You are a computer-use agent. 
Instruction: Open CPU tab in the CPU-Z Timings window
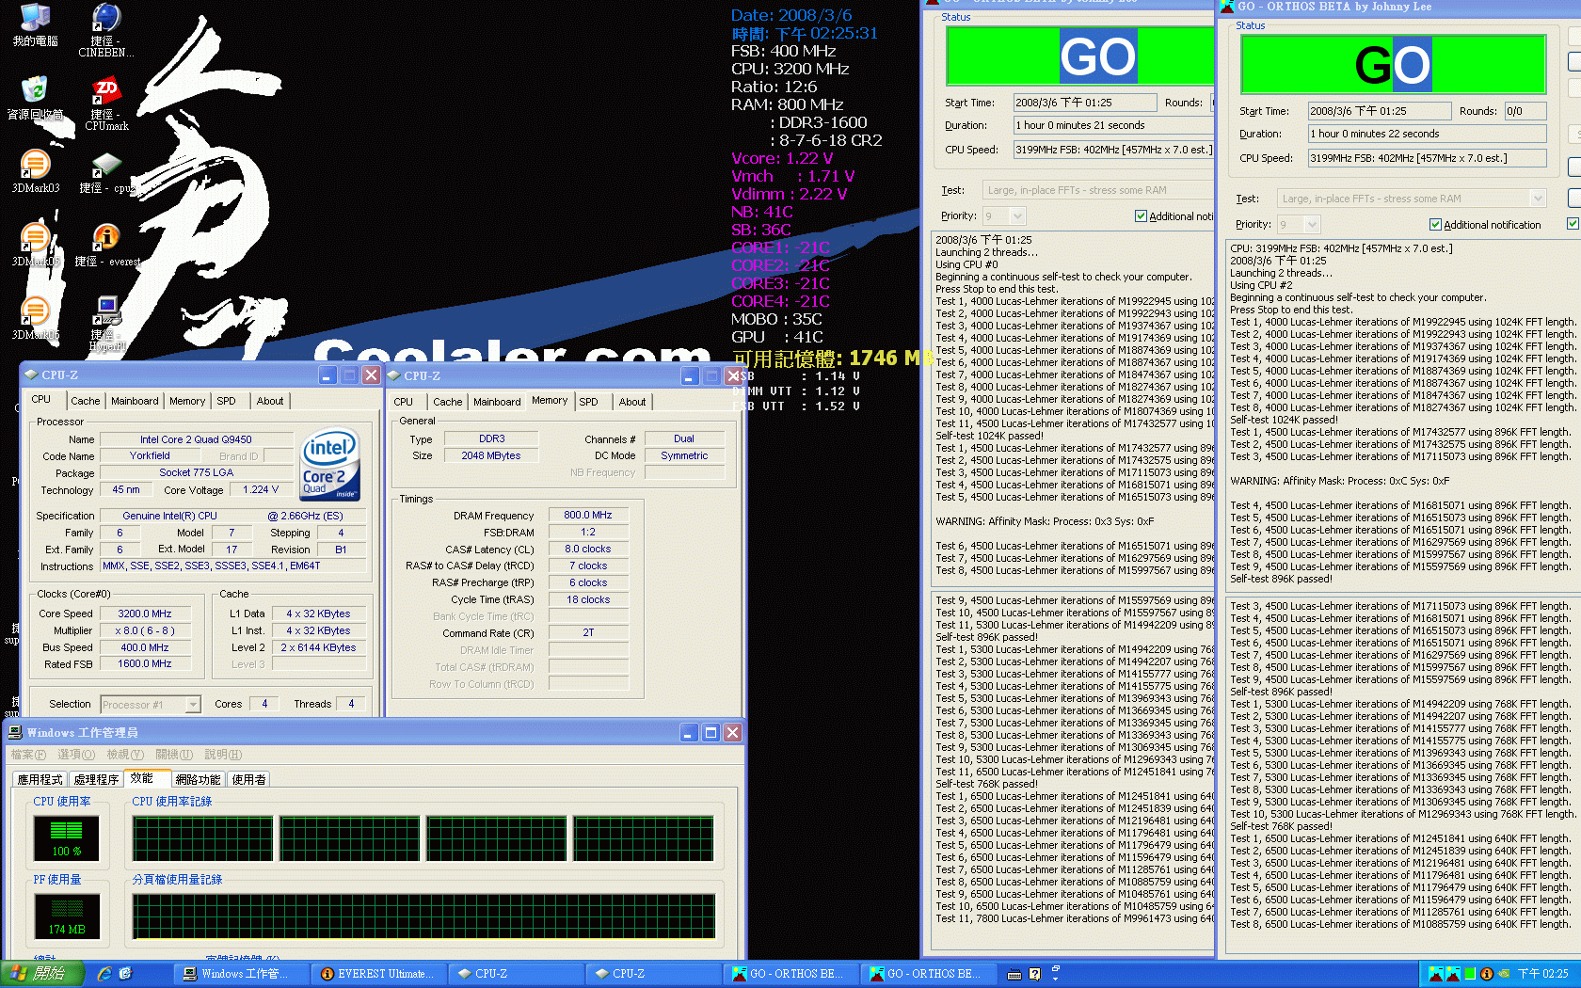[x=404, y=402]
